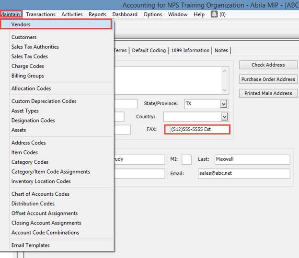This screenshot has height=258, width=299.
Task: Switch to the Default Coding tab
Action: pyautogui.click(x=149, y=50)
